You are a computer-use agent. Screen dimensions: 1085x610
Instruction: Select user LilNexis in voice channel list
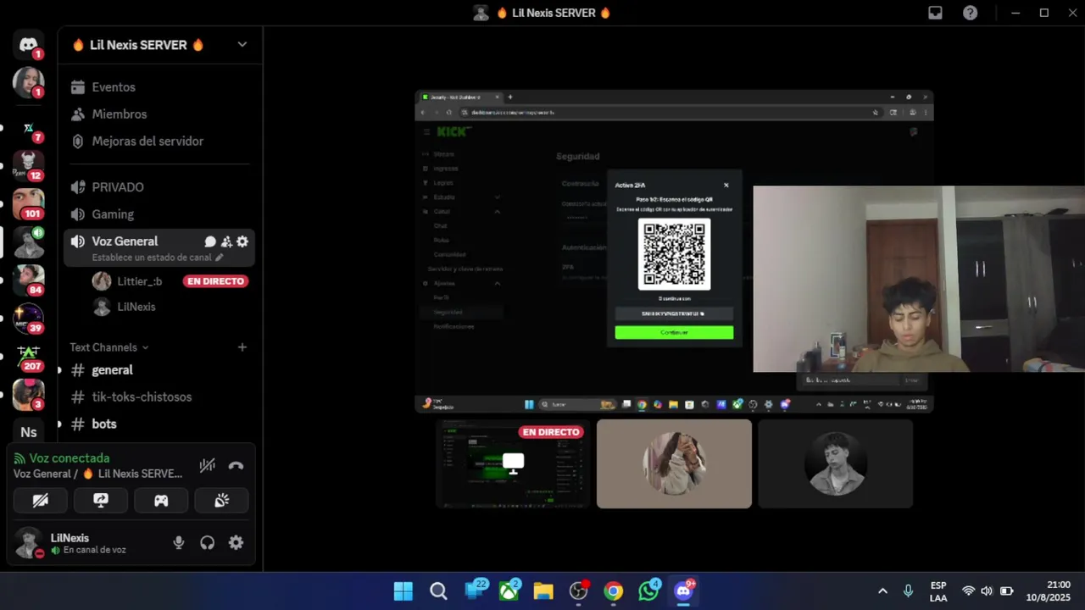point(136,307)
